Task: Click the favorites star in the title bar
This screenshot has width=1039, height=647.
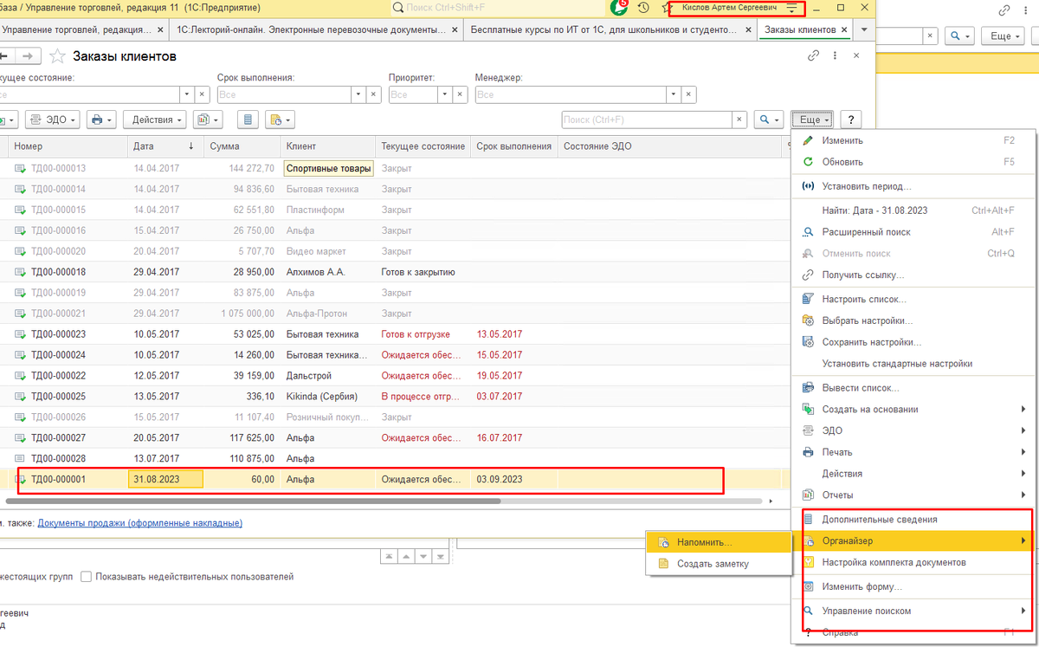Action: tap(668, 7)
